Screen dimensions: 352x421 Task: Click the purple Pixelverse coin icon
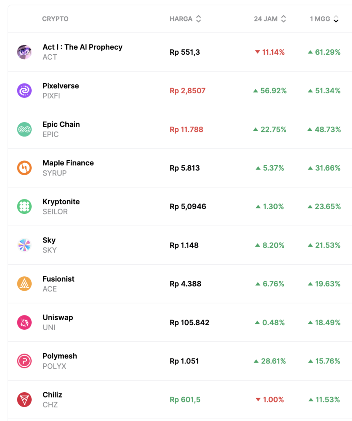(24, 90)
